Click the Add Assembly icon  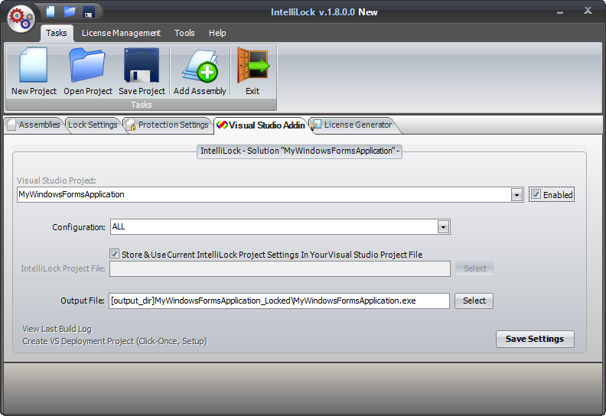200,67
